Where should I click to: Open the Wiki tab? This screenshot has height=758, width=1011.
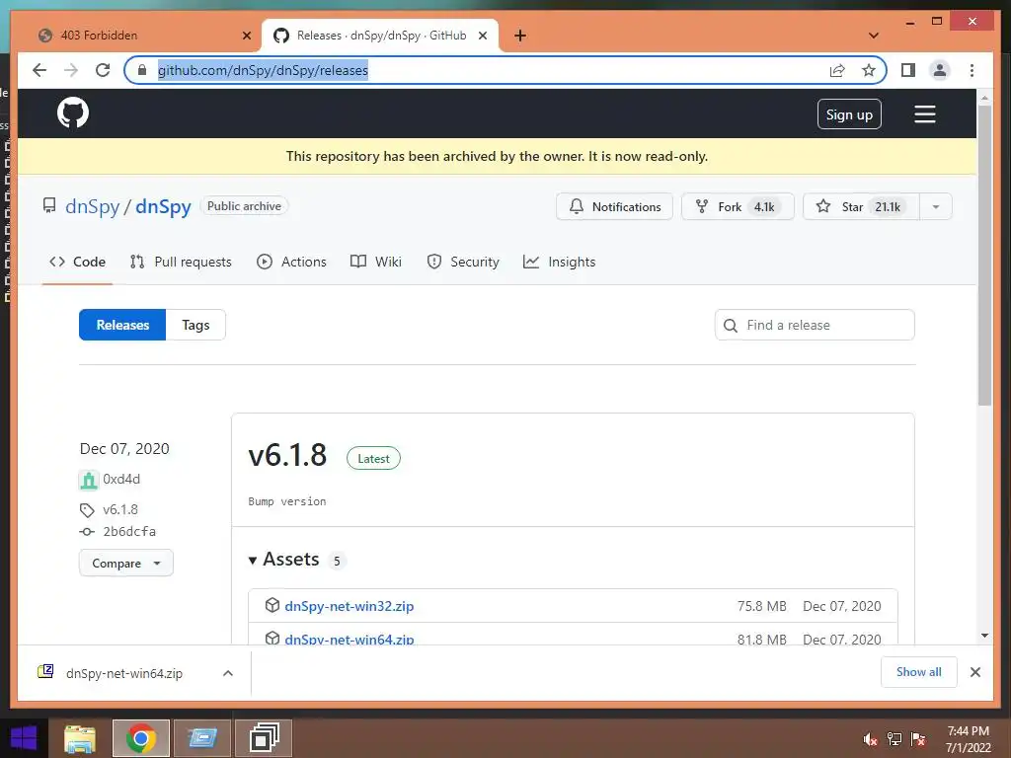pyautogui.click(x=376, y=262)
